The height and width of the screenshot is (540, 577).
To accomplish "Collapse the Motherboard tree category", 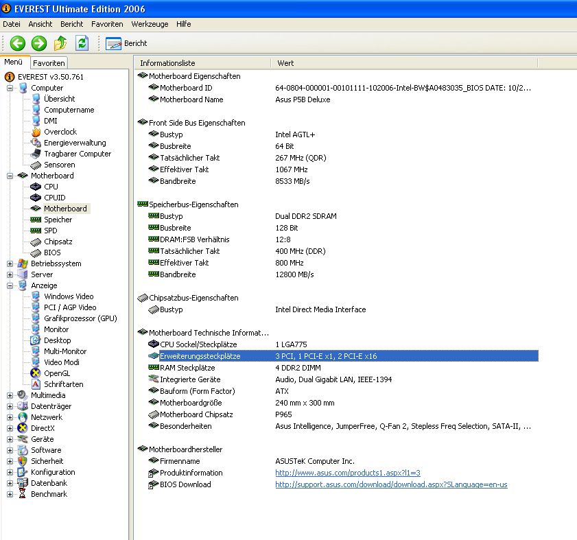I will tap(10, 176).
